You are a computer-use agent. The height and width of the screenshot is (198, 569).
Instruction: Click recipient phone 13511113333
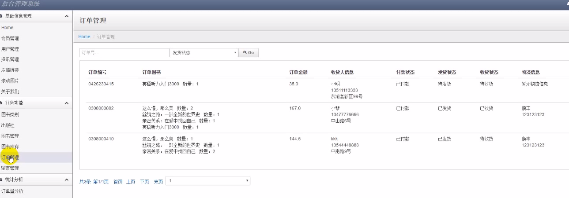pos(344,90)
